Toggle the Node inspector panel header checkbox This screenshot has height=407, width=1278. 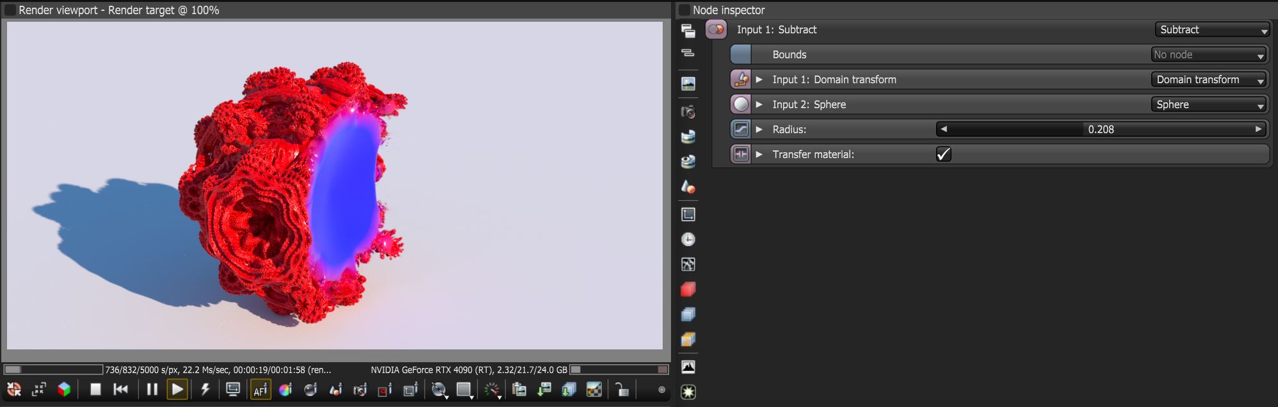click(x=684, y=10)
